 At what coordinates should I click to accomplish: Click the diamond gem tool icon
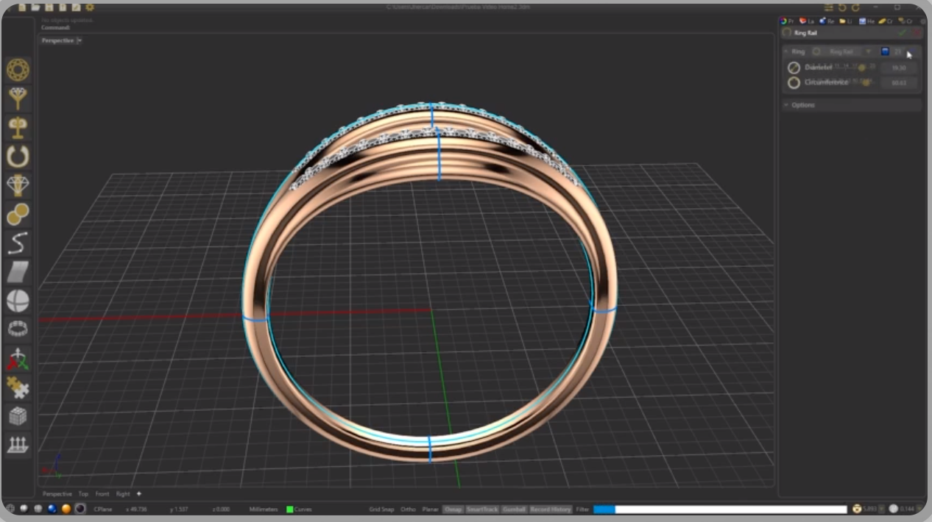pyautogui.click(x=18, y=185)
